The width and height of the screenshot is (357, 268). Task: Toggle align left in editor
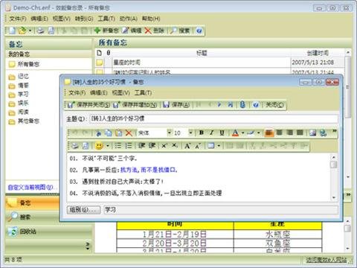(x=269, y=133)
